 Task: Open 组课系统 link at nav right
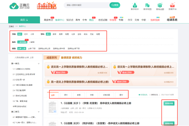[172, 20]
